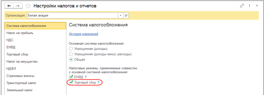Expand the organization dropdown list
This screenshot has width=264, height=95.
[120, 16]
